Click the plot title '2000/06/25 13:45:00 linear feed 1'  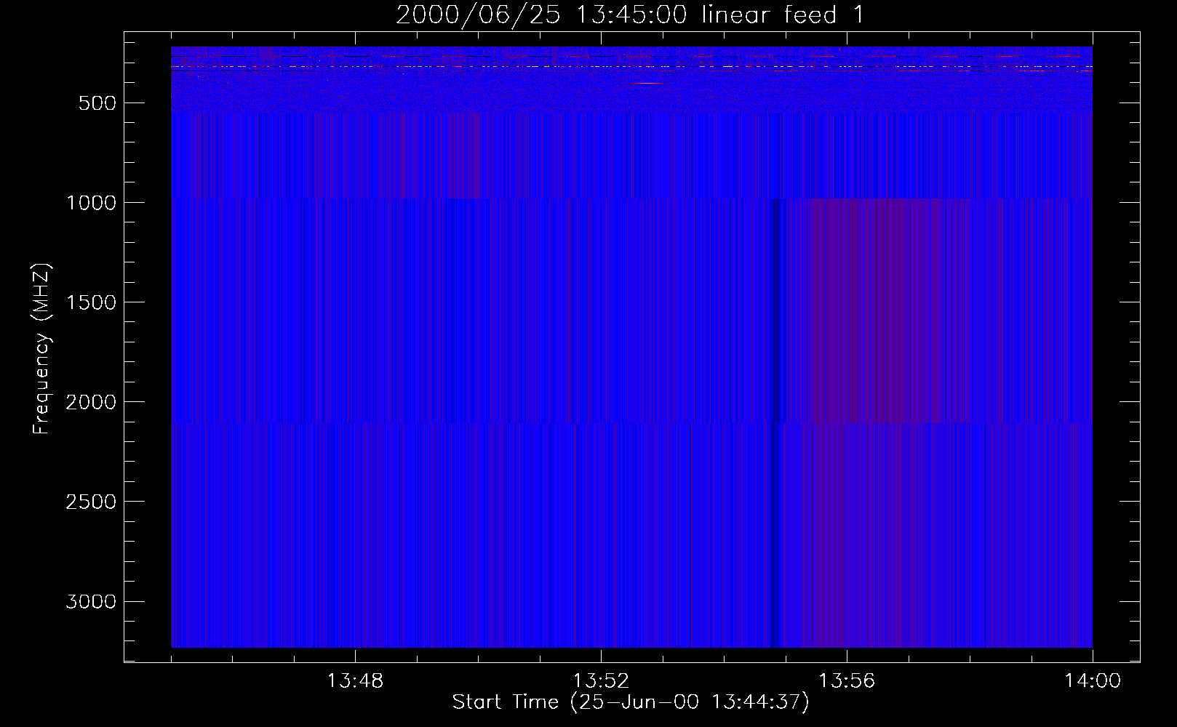click(x=630, y=15)
